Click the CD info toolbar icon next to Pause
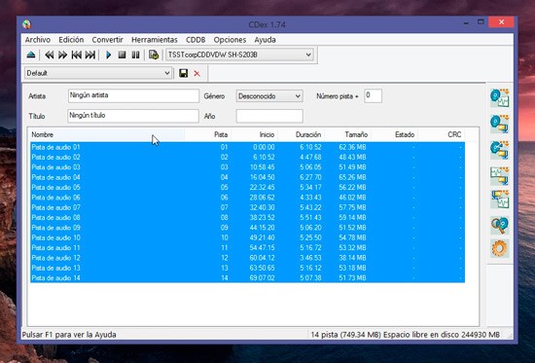The height and width of the screenshot is (363, 535). 154,54
